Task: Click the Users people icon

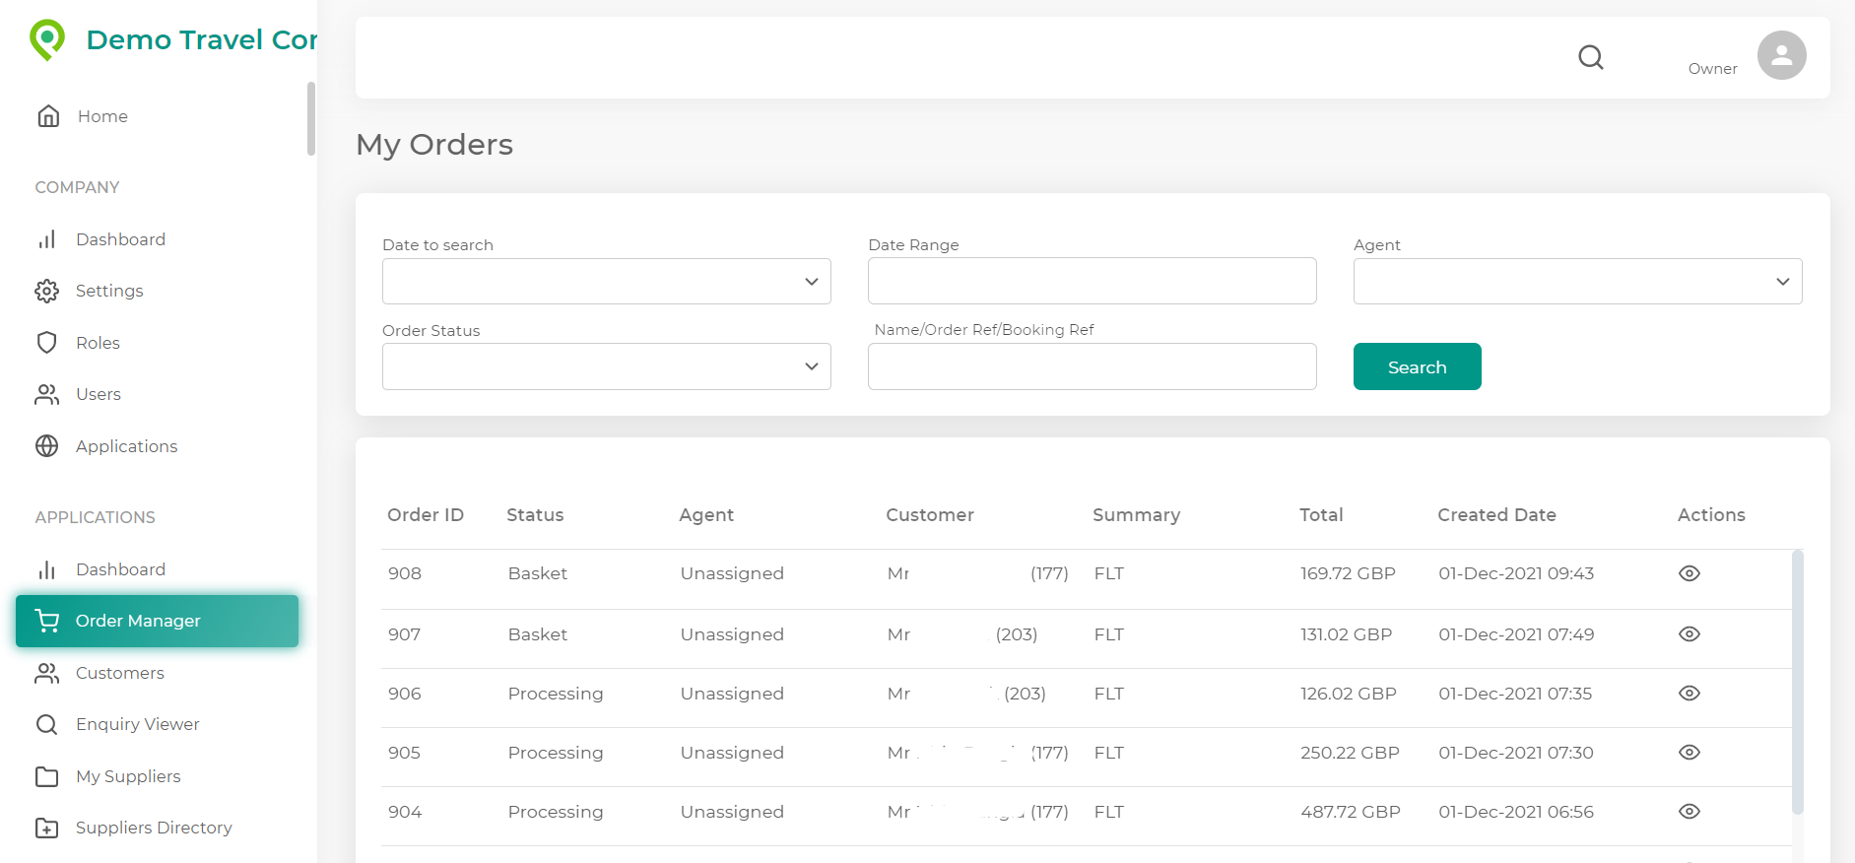Action: [46, 394]
